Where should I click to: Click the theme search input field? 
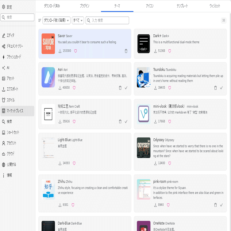coord(107,20)
